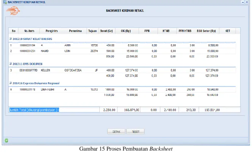The image size is (252, 153).
Task: Select item number 1000001201 in row 2
Action: (27, 51)
